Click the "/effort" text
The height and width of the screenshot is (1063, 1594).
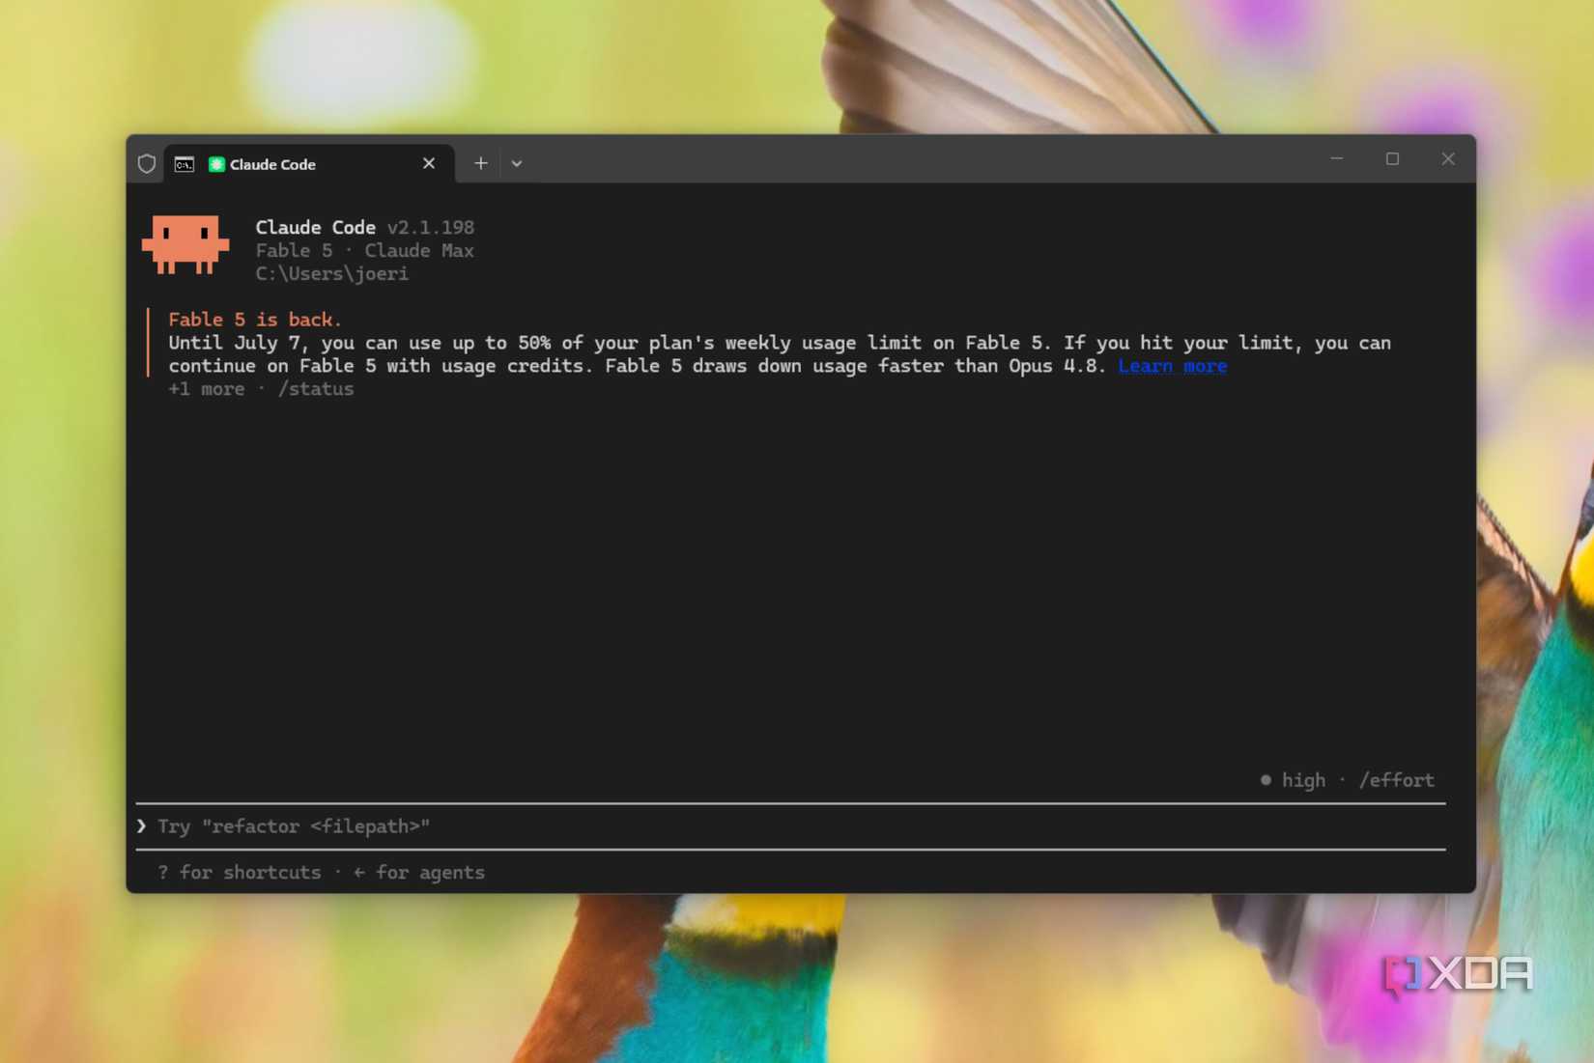click(x=1396, y=780)
